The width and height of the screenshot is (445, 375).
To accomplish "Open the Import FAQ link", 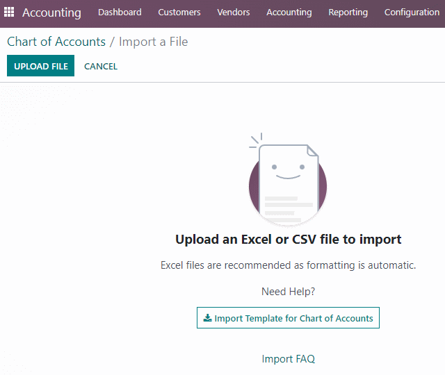I will coord(288,359).
